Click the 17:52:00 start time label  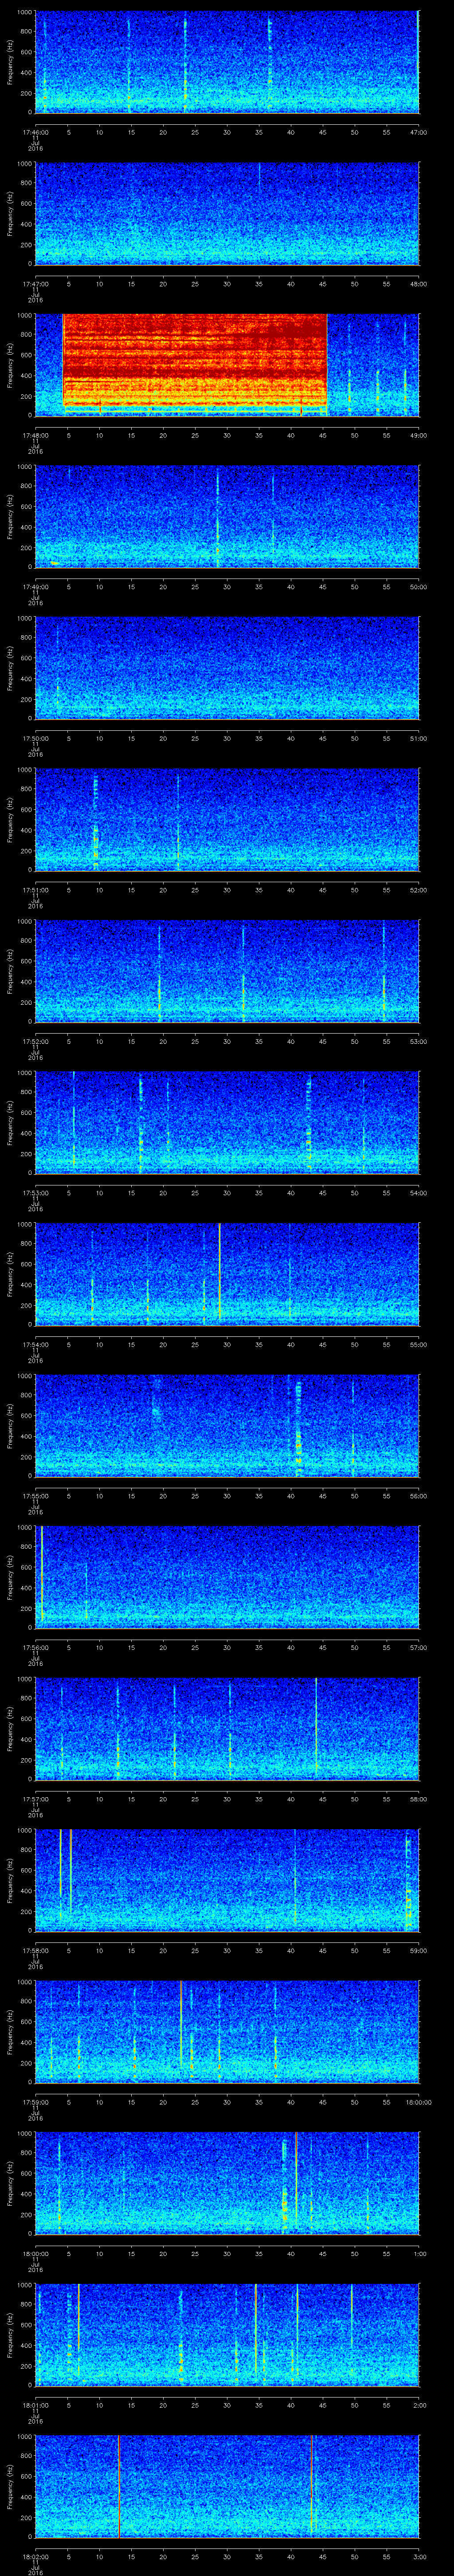point(36,1041)
